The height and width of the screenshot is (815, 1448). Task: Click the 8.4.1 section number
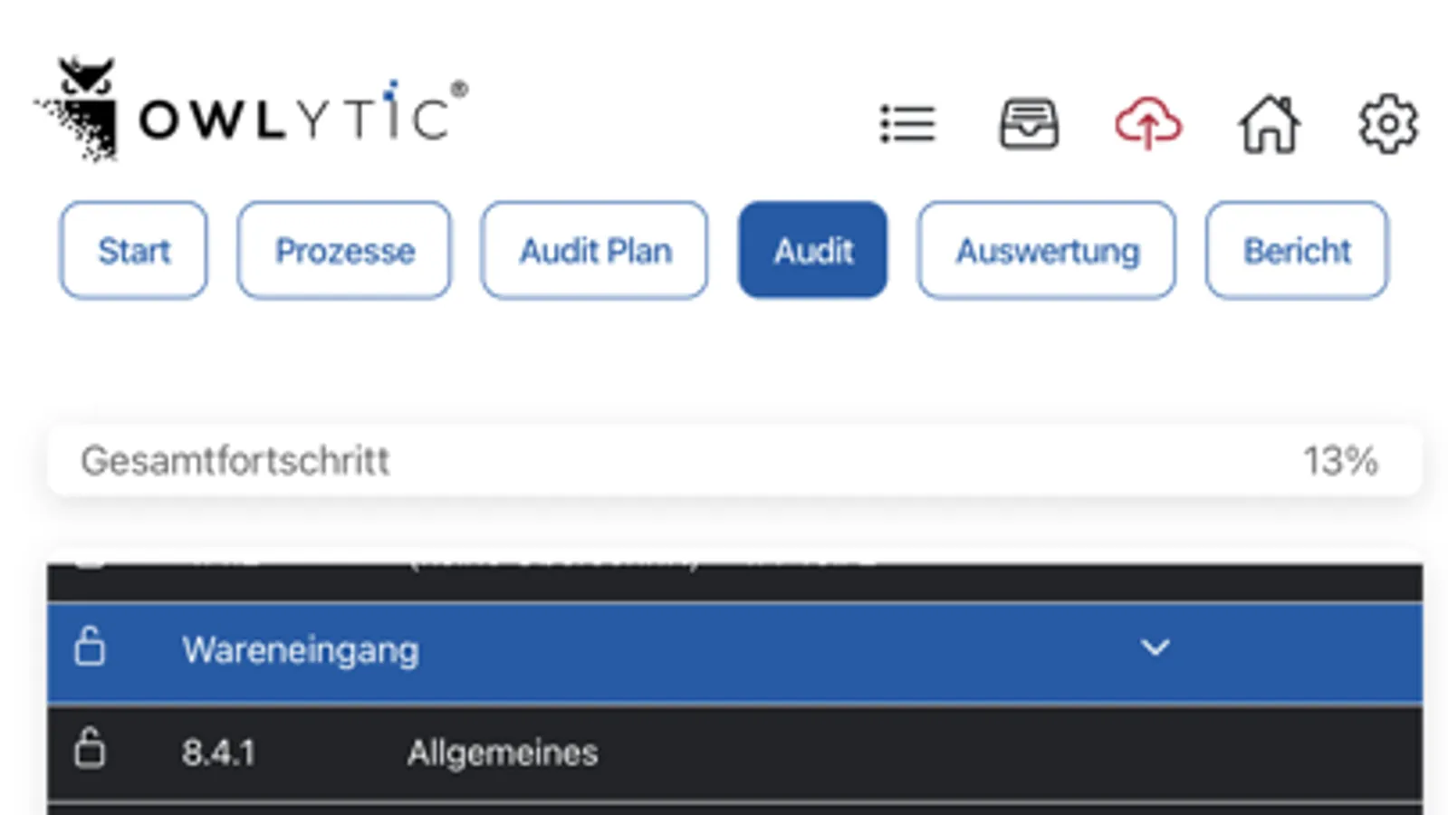point(218,753)
